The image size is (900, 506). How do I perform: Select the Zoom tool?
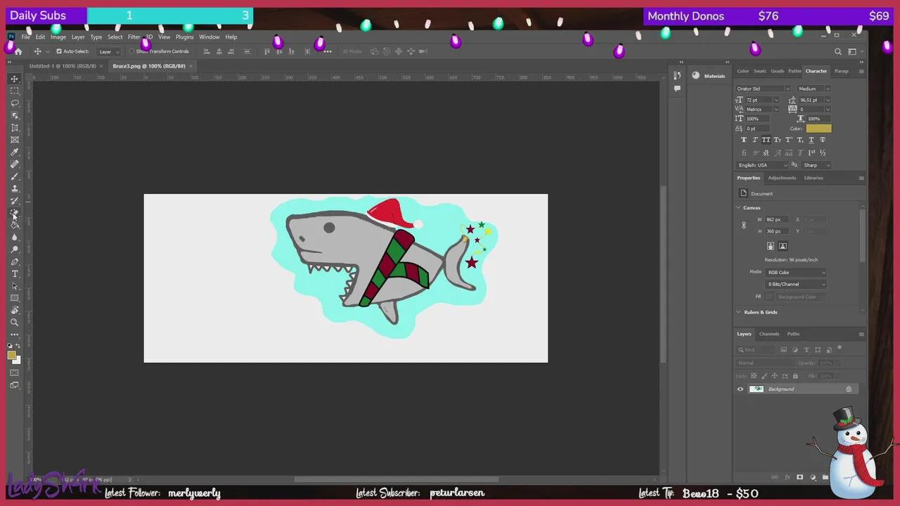coord(15,323)
